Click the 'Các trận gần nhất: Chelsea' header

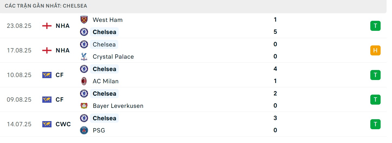pyautogui.click(x=46, y=6)
